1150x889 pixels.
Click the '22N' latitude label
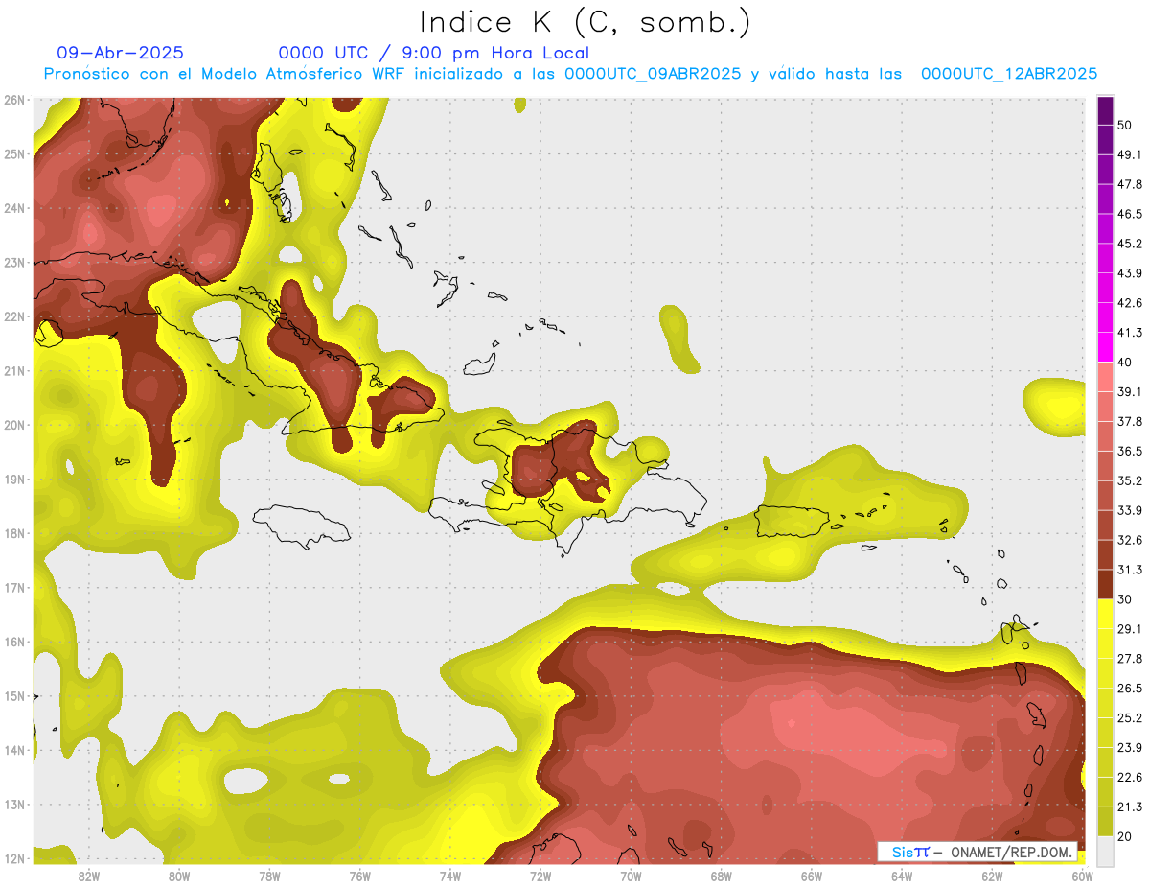13,316
